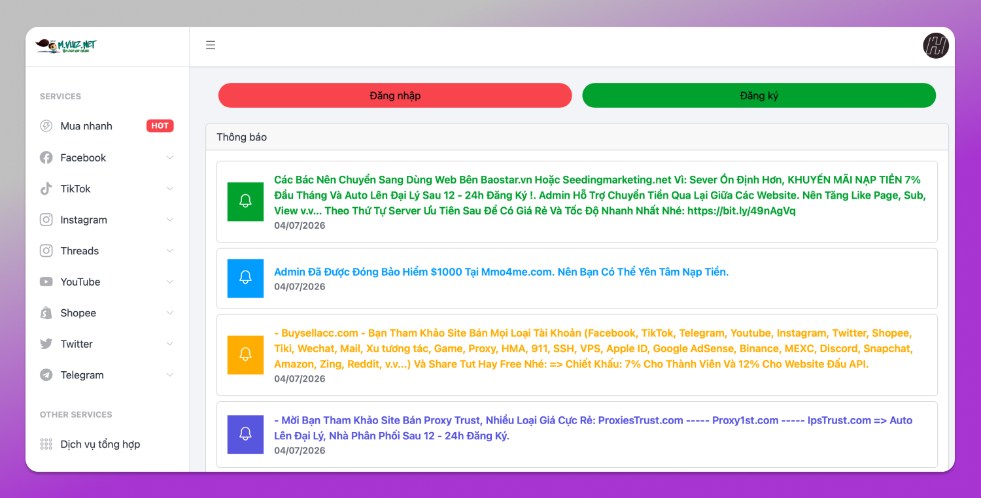Expand the Threads submenu arrow
The width and height of the screenshot is (981, 498).
pos(170,251)
